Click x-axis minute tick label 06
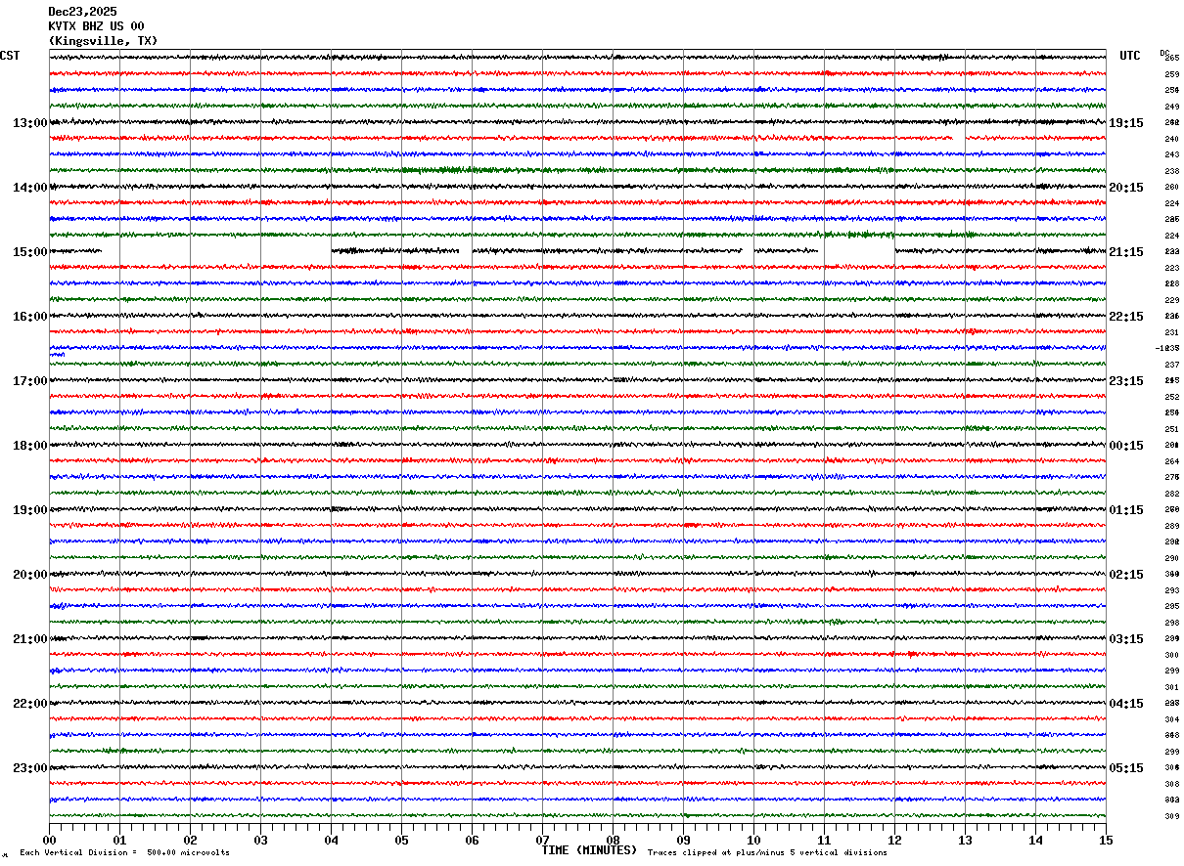Screen dimensions: 1184x866 472,840
